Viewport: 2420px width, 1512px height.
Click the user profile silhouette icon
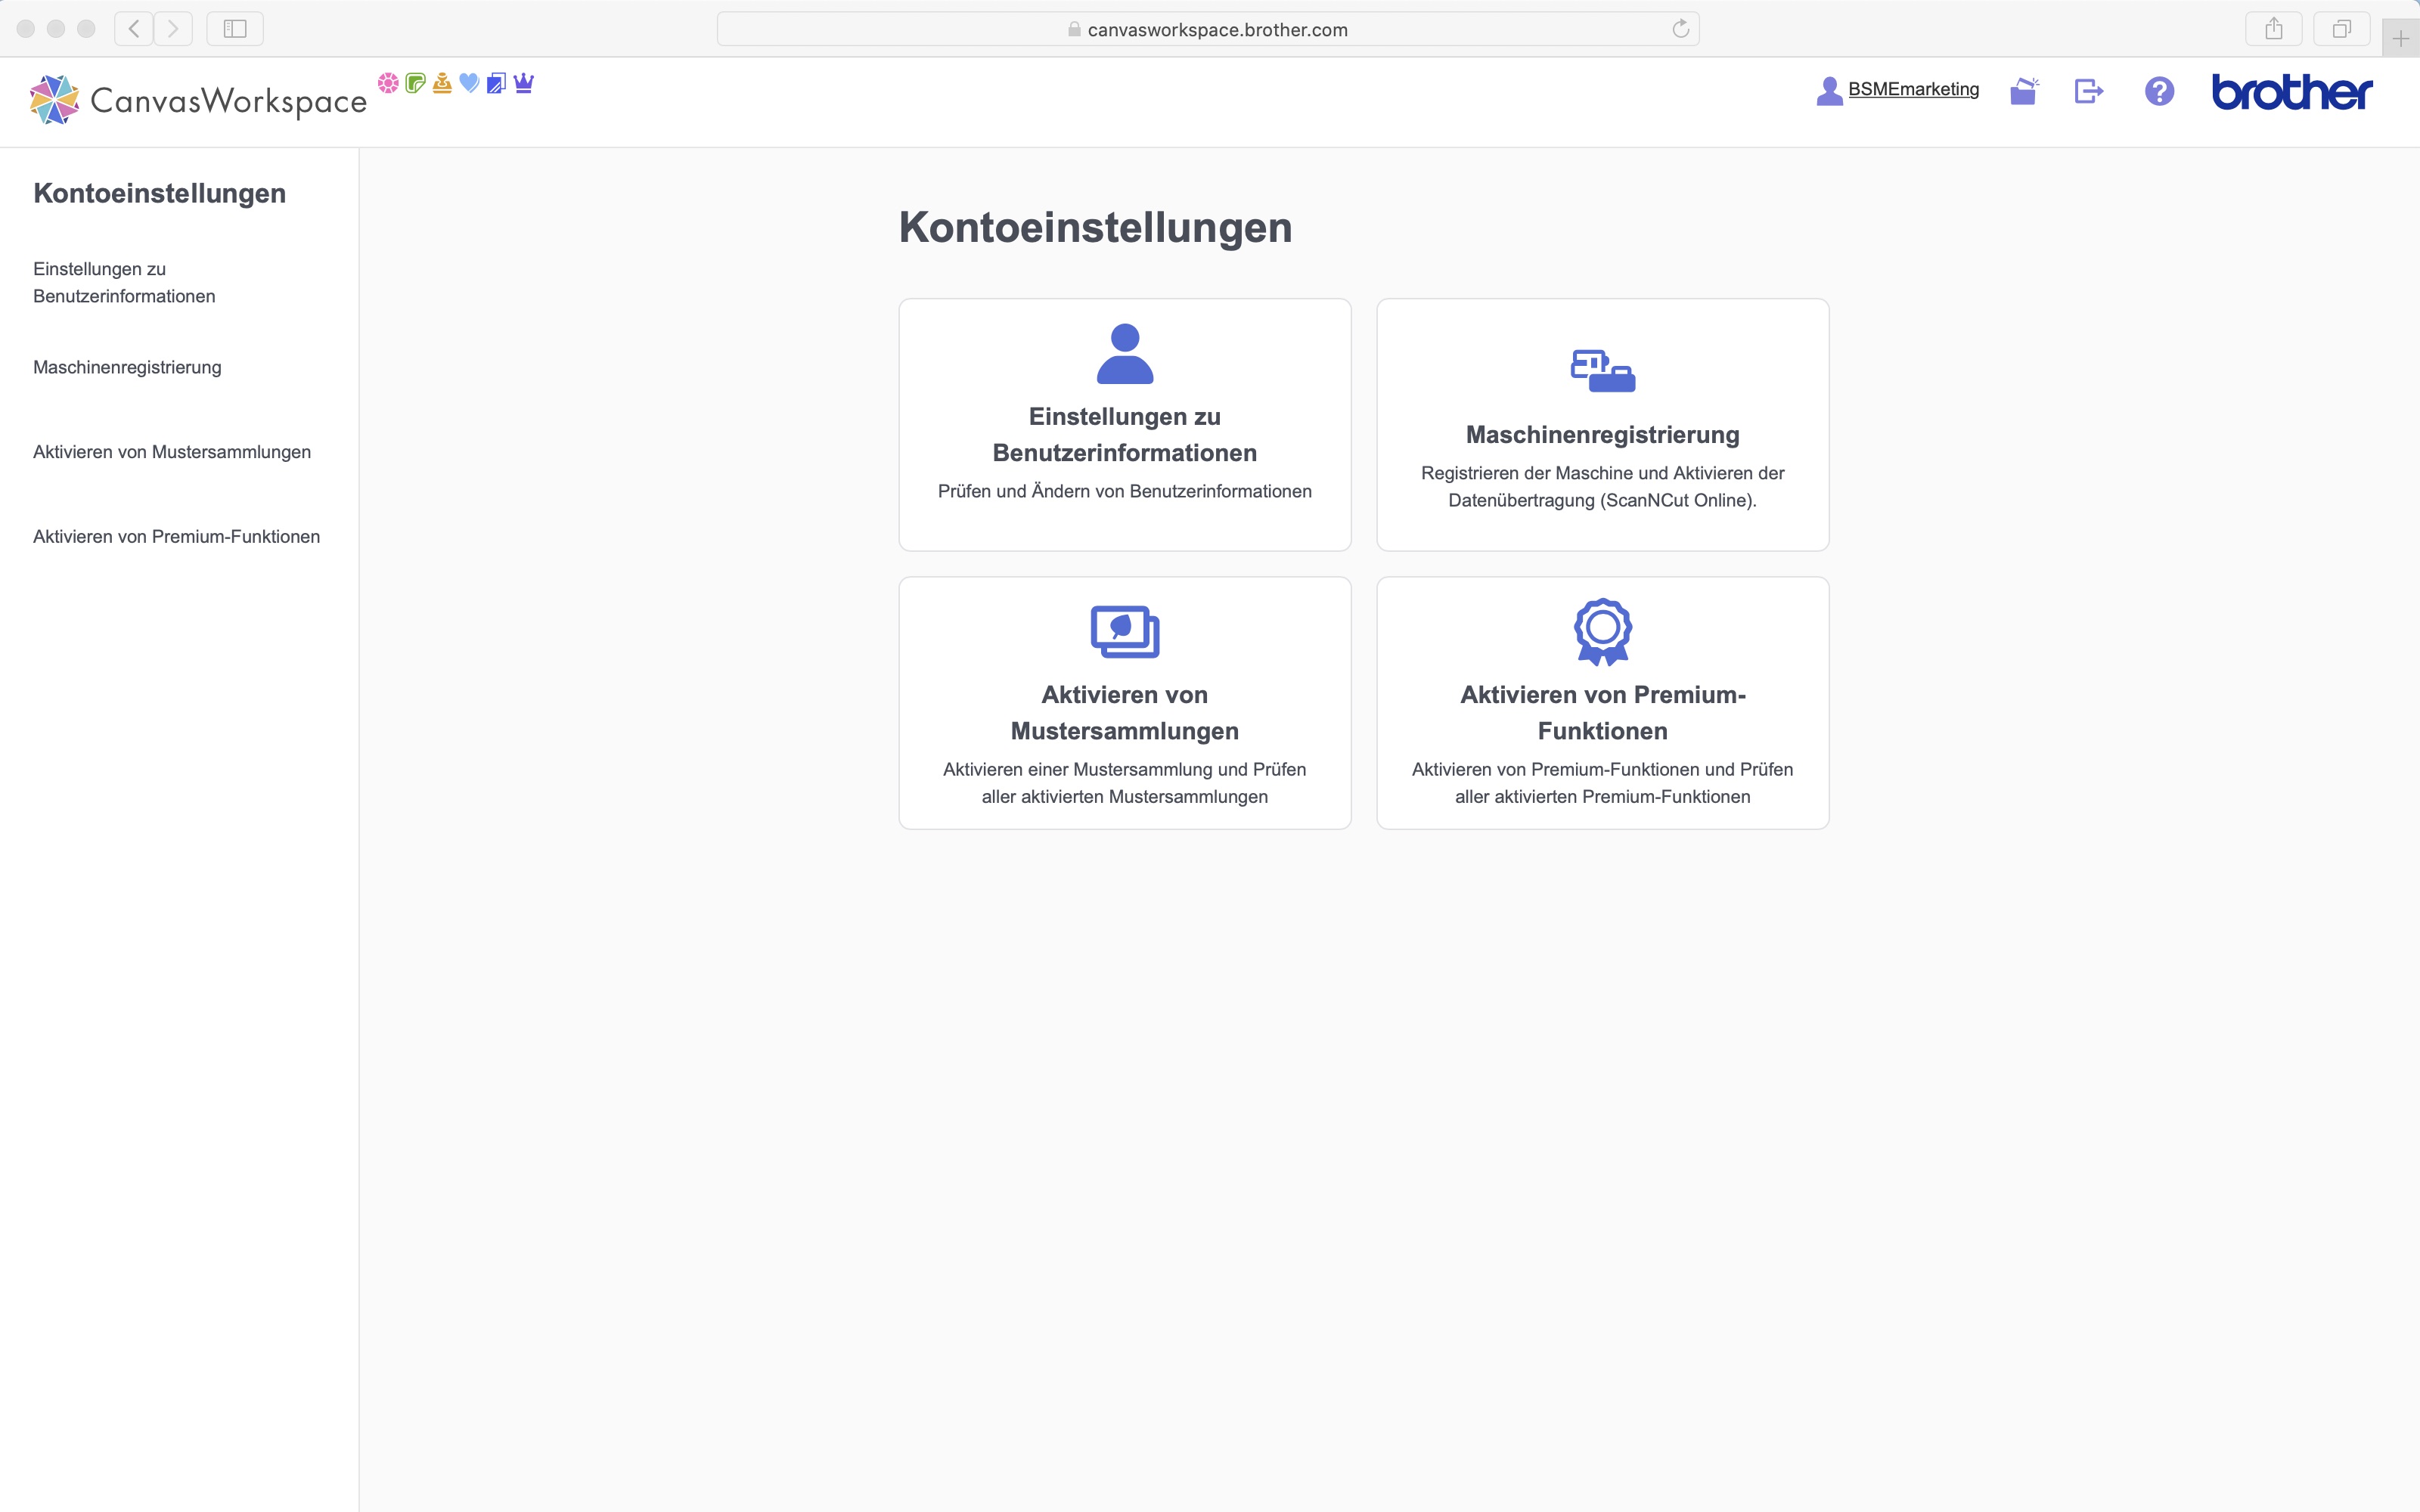pyautogui.click(x=1830, y=90)
